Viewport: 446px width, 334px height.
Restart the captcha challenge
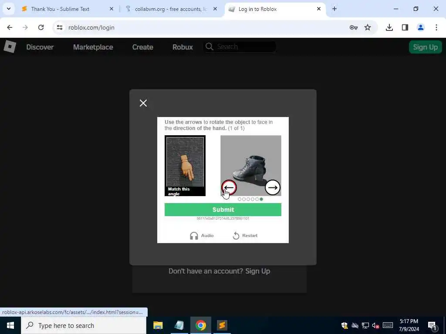click(x=245, y=236)
